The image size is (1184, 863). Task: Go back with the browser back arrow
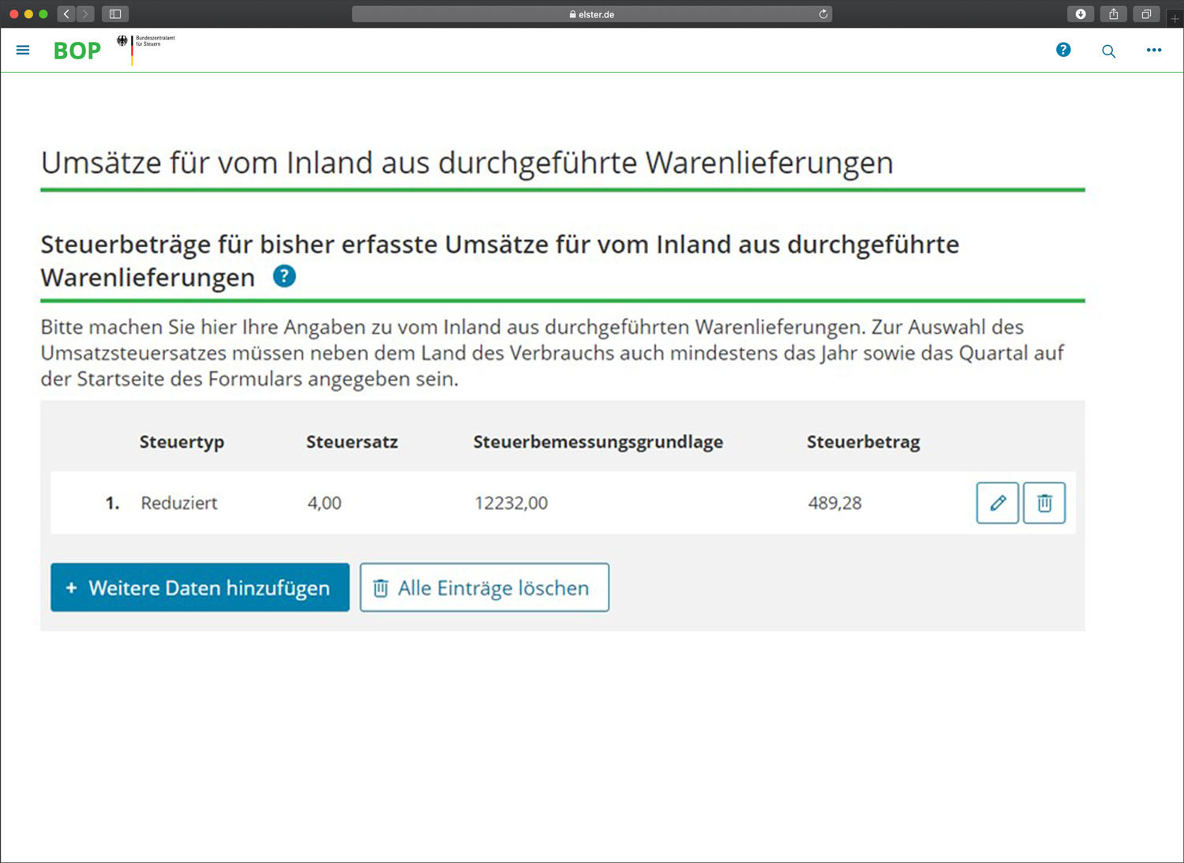point(66,13)
